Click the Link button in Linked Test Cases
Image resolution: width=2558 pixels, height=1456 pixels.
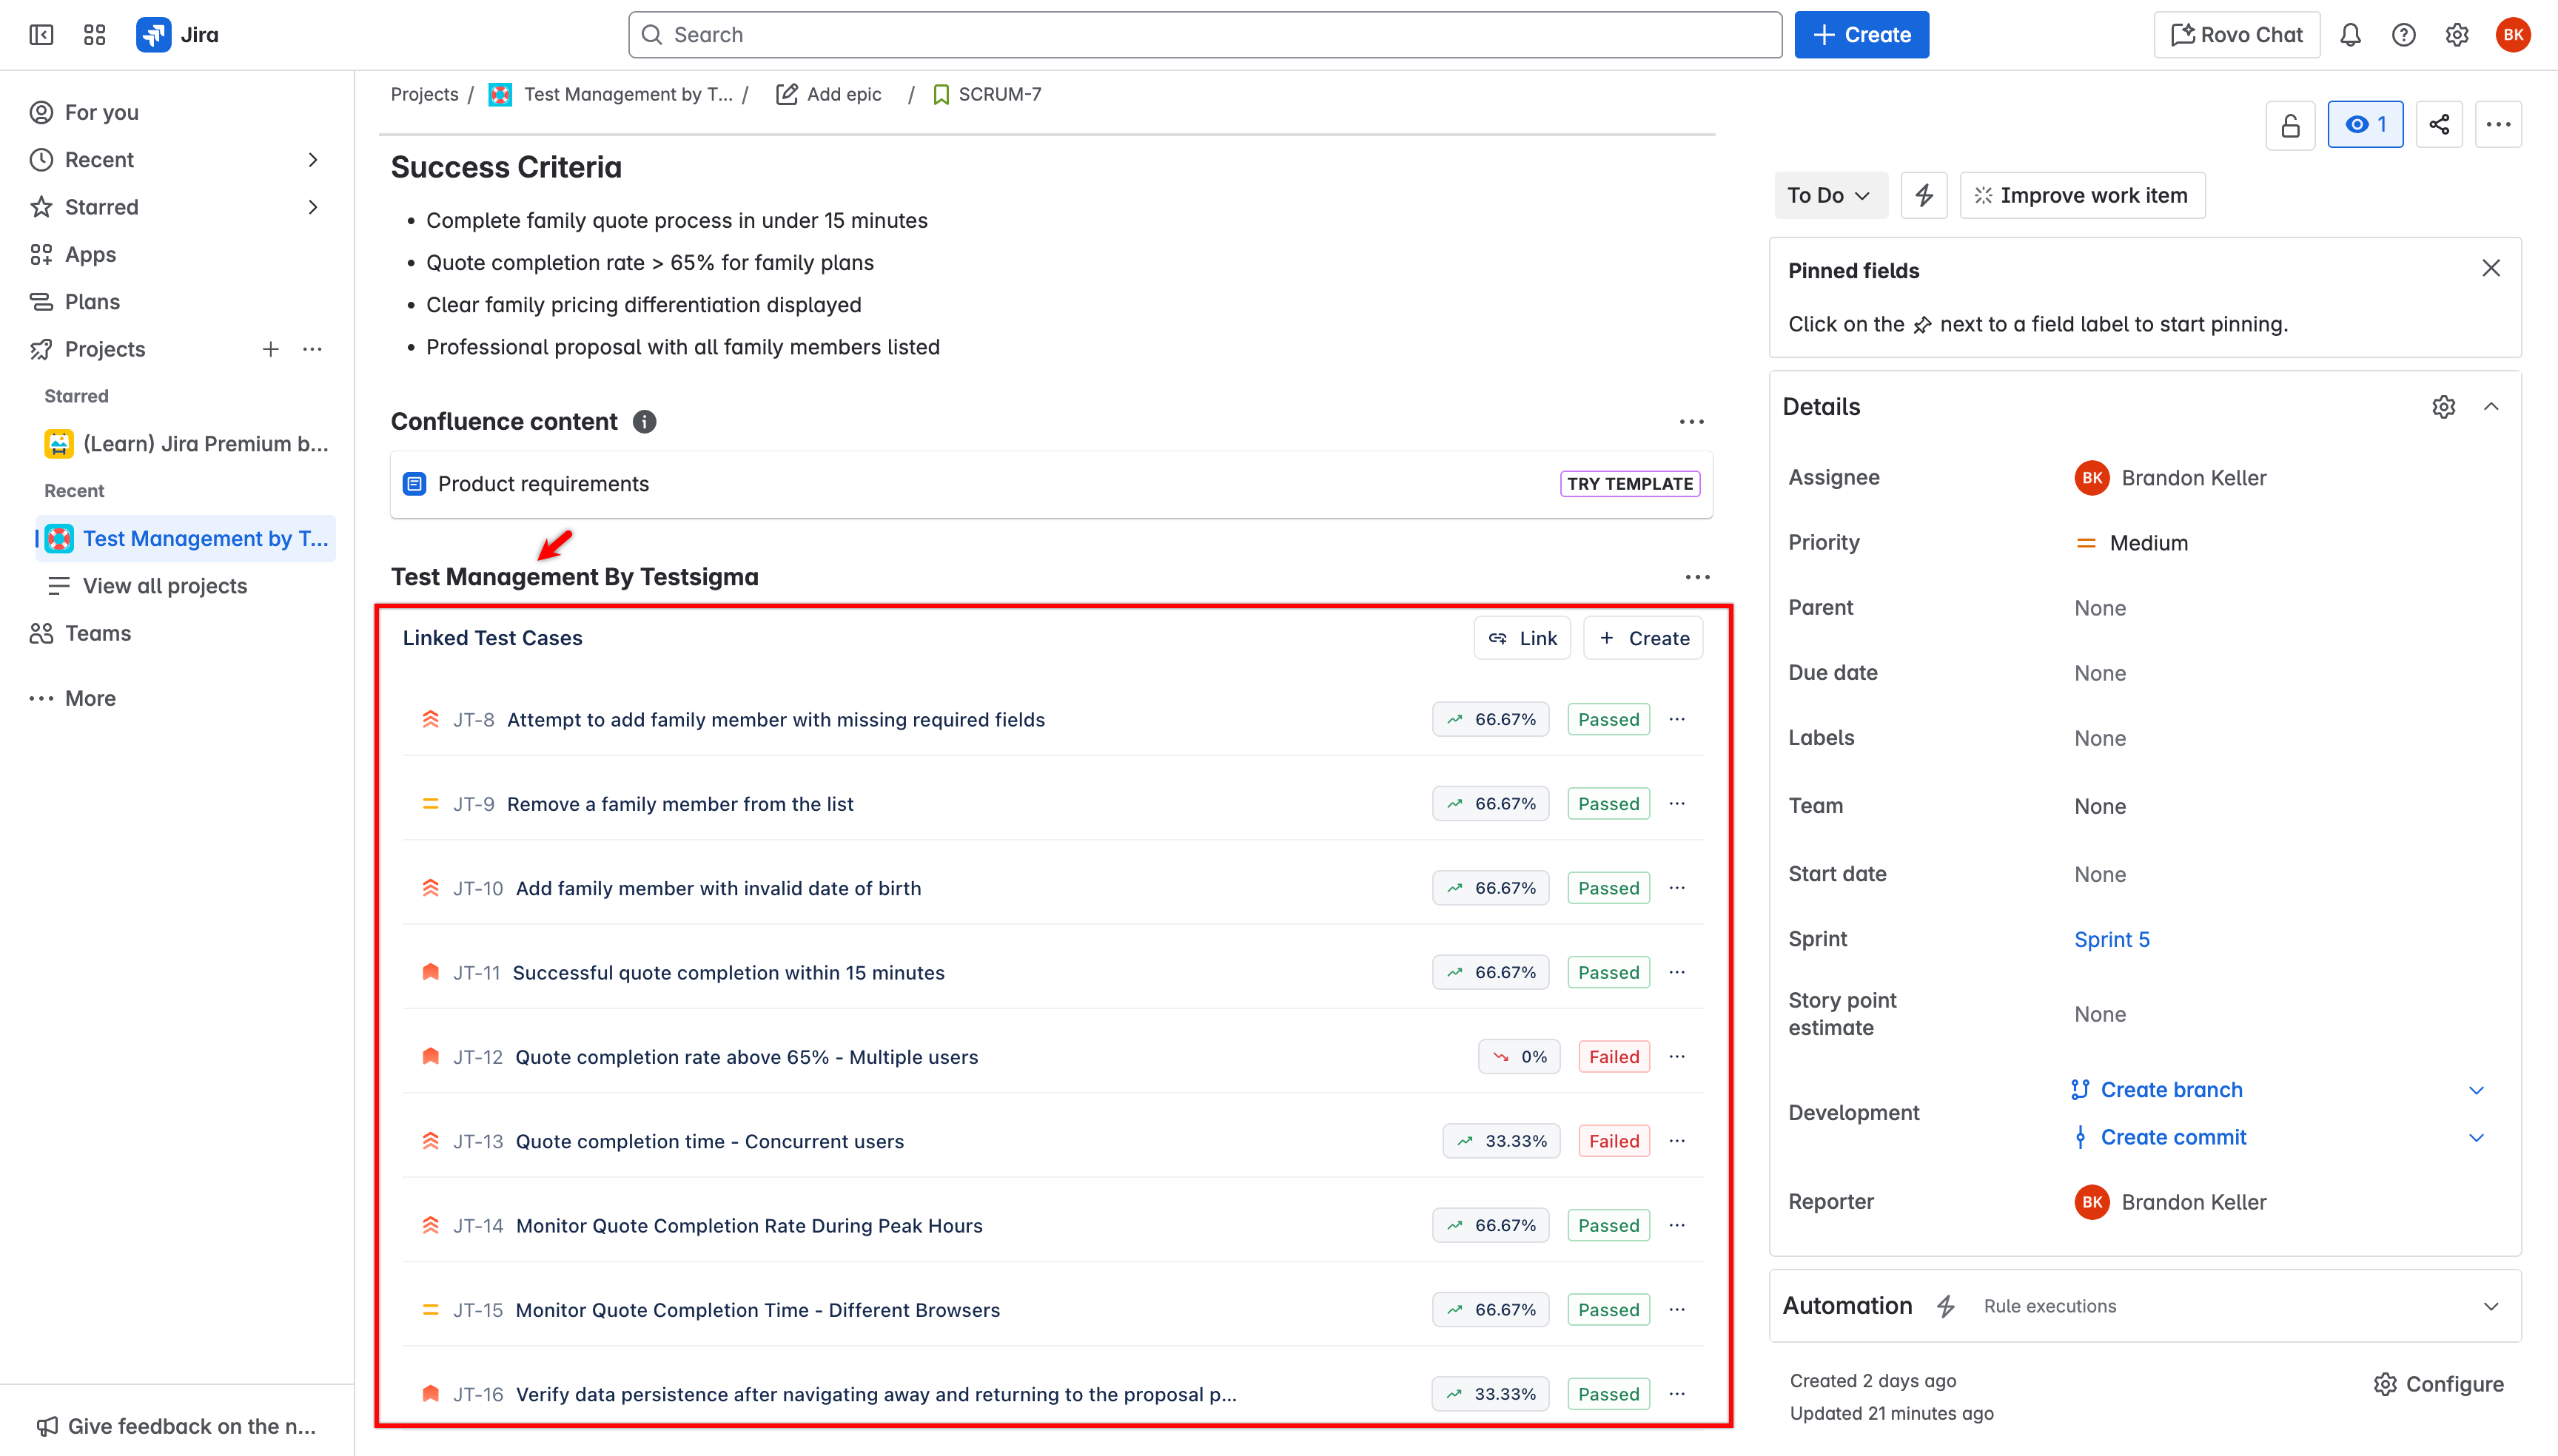click(x=1523, y=638)
